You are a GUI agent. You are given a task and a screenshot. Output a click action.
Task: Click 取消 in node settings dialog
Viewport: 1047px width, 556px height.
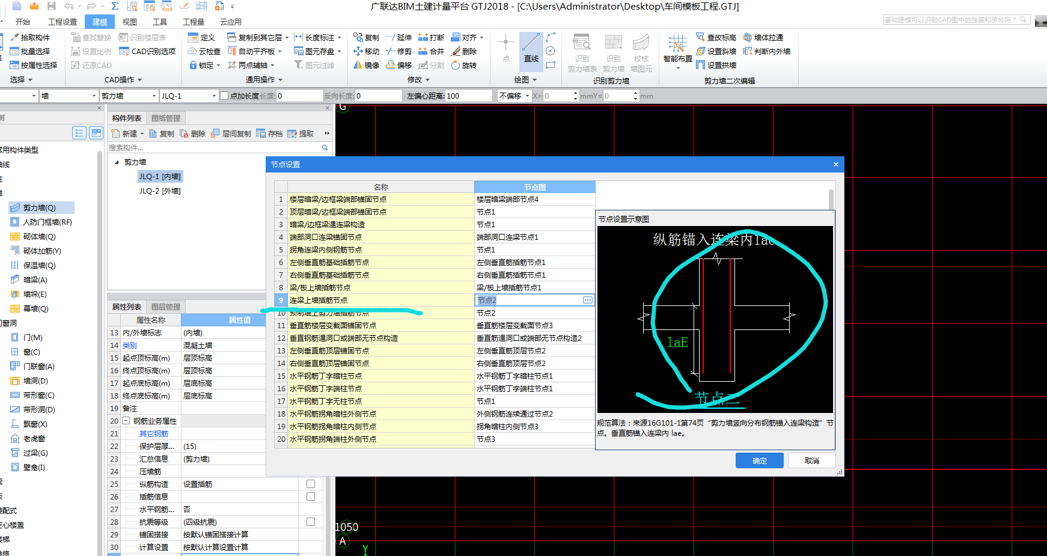812,460
